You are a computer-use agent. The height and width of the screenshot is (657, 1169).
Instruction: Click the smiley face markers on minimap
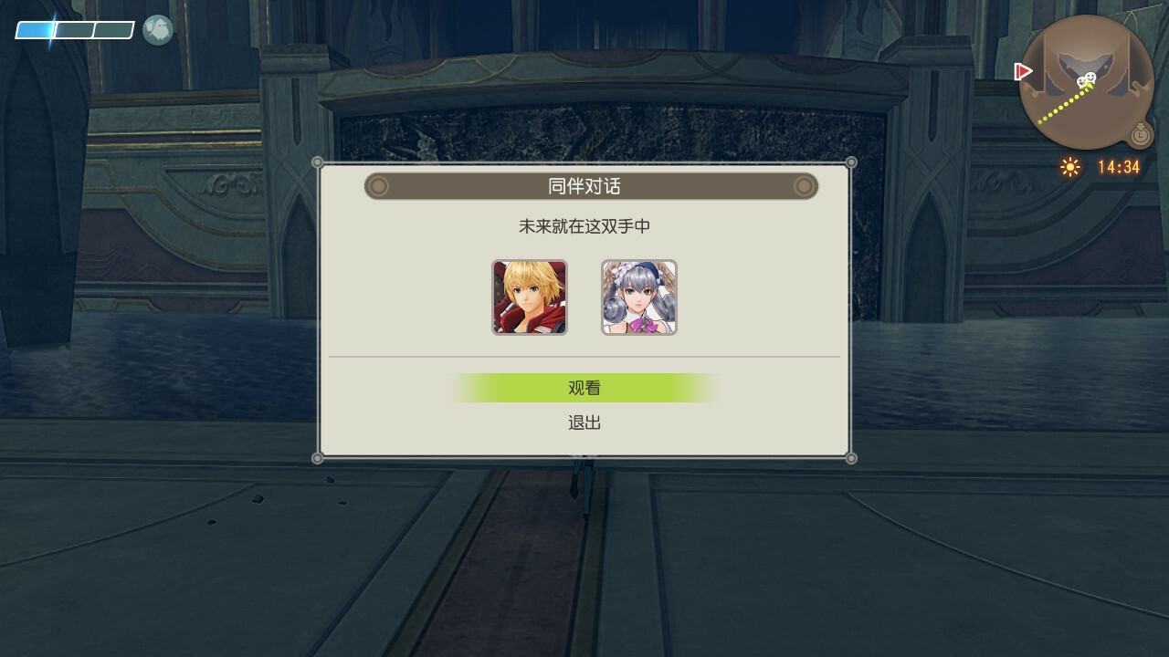point(1085,82)
